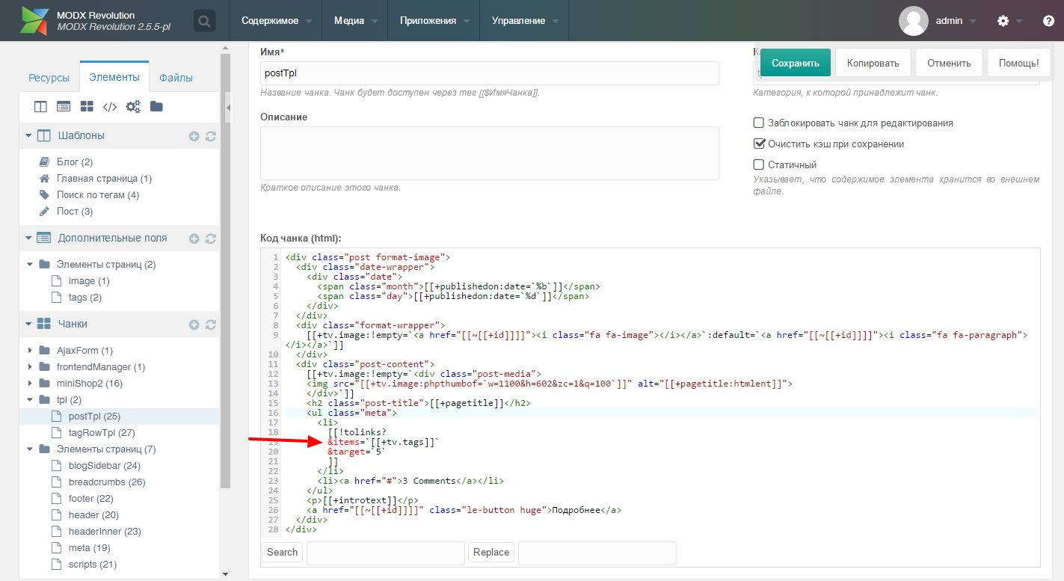Screen dimensions: 1064x581
Task: Expand the AjaxForm category
Action: click(30, 351)
